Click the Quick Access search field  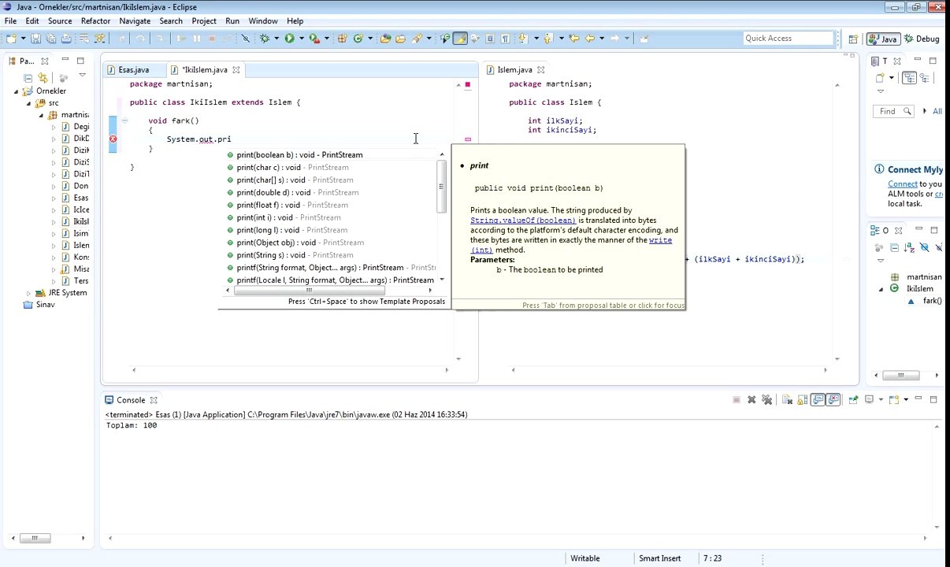tap(789, 39)
